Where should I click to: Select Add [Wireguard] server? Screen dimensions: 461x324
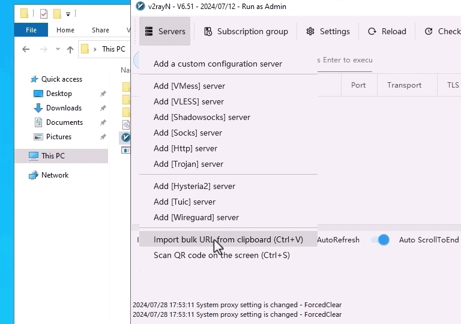click(196, 217)
